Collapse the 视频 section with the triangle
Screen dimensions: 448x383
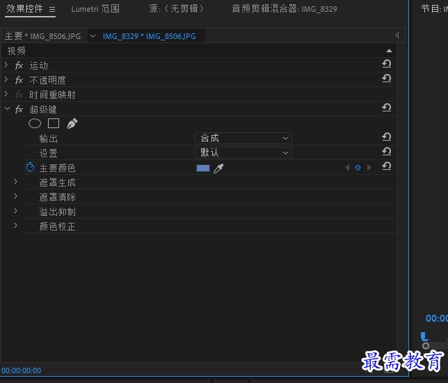tap(389, 51)
